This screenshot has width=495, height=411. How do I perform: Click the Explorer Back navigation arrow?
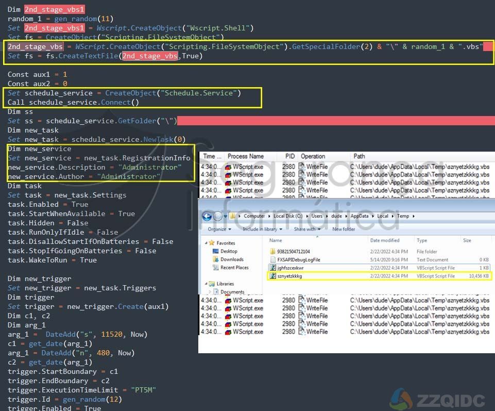click(x=207, y=216)
